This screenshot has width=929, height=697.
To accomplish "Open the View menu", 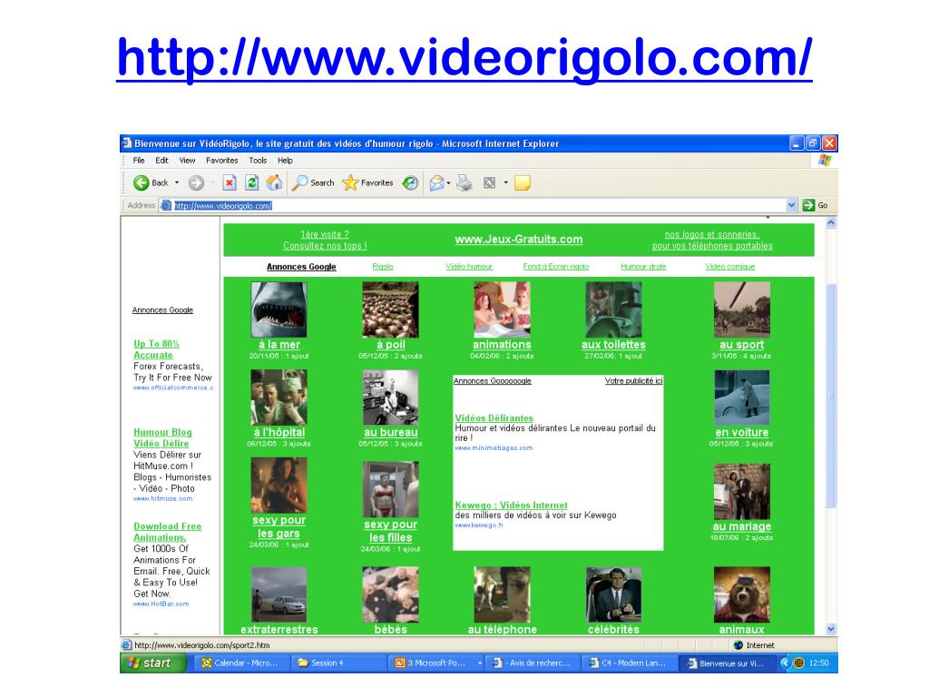I will tap(187, 160).
